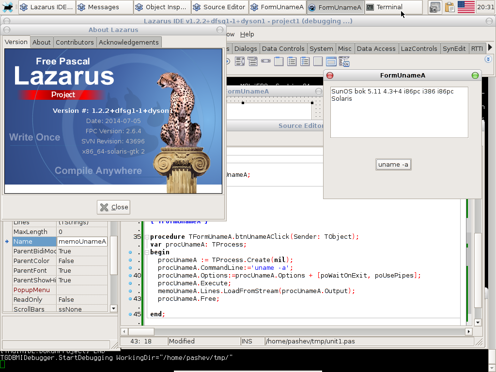Toggle breakpoint marker at line 43
This screenshot has width=496, height=372.
pos(130,298)
